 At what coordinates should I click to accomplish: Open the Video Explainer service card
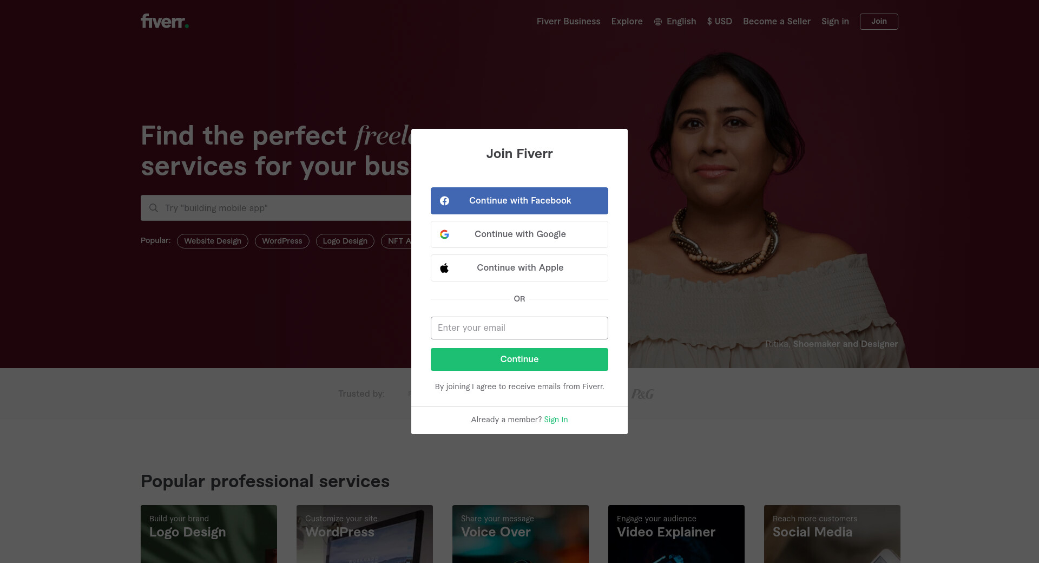pyautogui.click(x=676, y=534)
